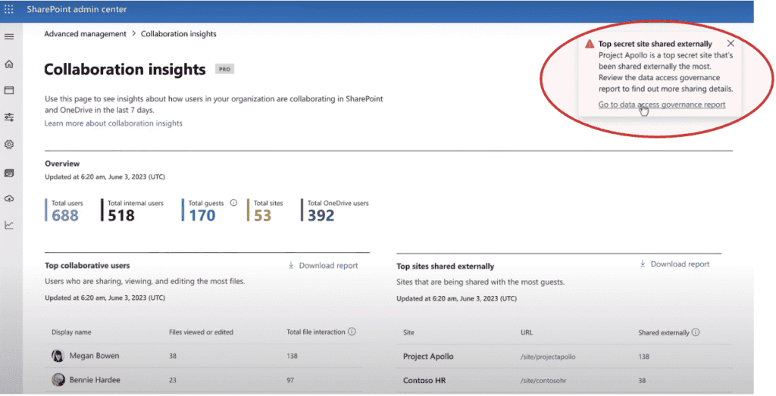This screenshot has height=396, width=776.
Task: Open Contoso HR site row
Action: pyautogui.click(x=424, y=381)
